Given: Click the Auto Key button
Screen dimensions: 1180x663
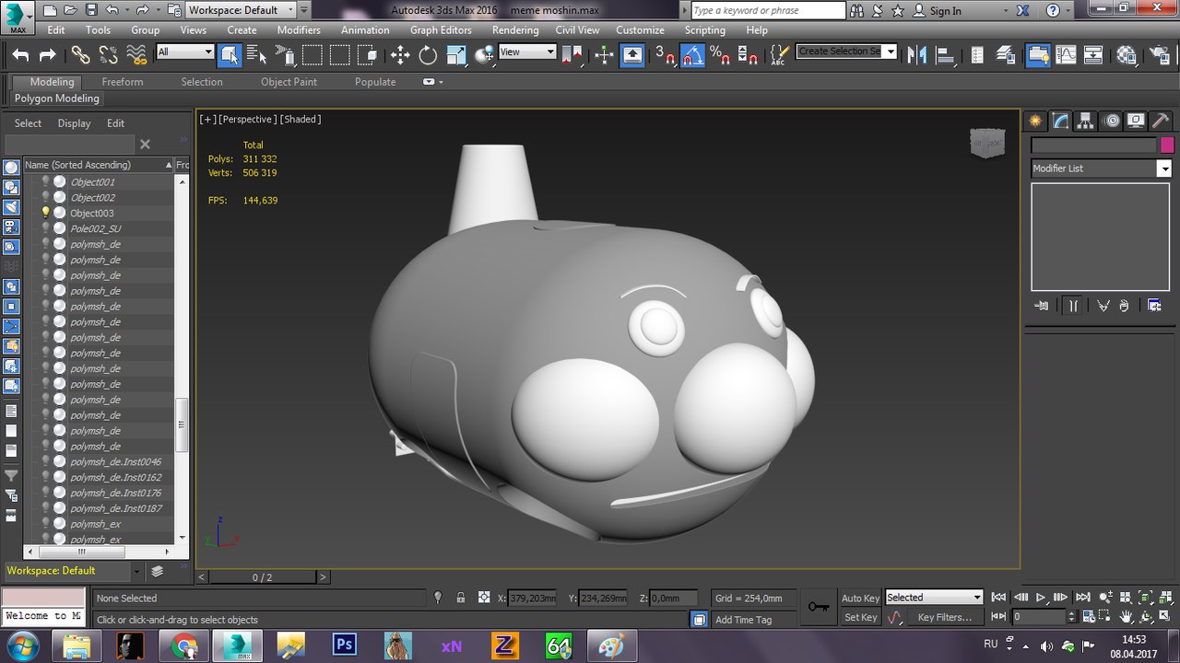Looking at the screenshot, I should pyautogui.click(x=860, y=598).
